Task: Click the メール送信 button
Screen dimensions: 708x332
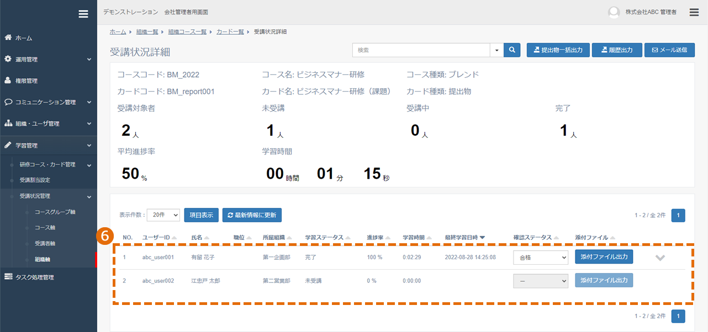Action: pos(669,50)
